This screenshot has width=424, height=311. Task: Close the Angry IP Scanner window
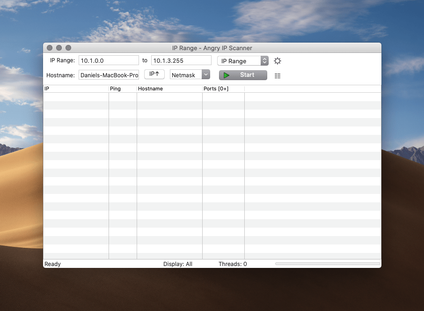tap(50, 48)
